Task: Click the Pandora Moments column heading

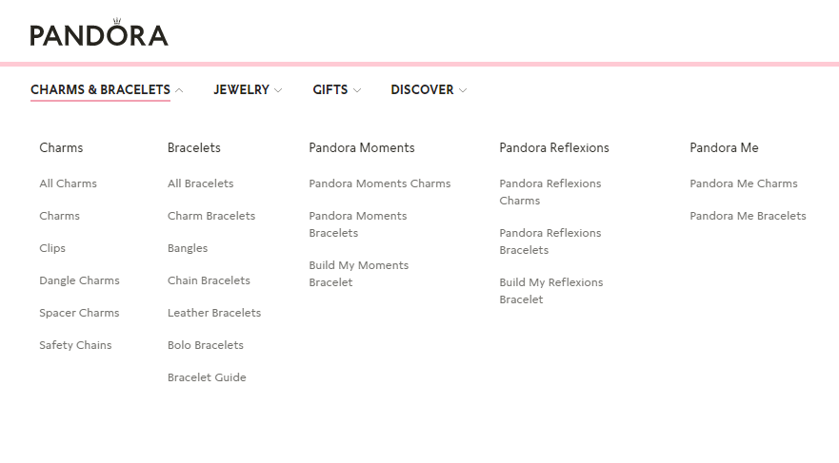Action: (x=362, y=147)
